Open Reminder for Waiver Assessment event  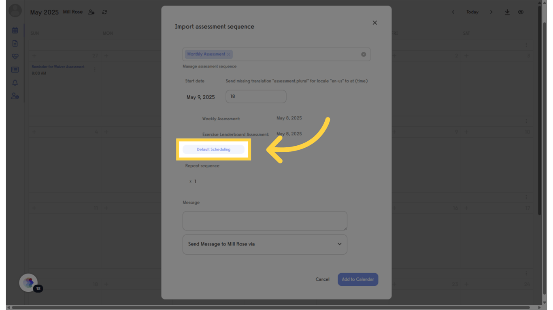click(57, 67)
